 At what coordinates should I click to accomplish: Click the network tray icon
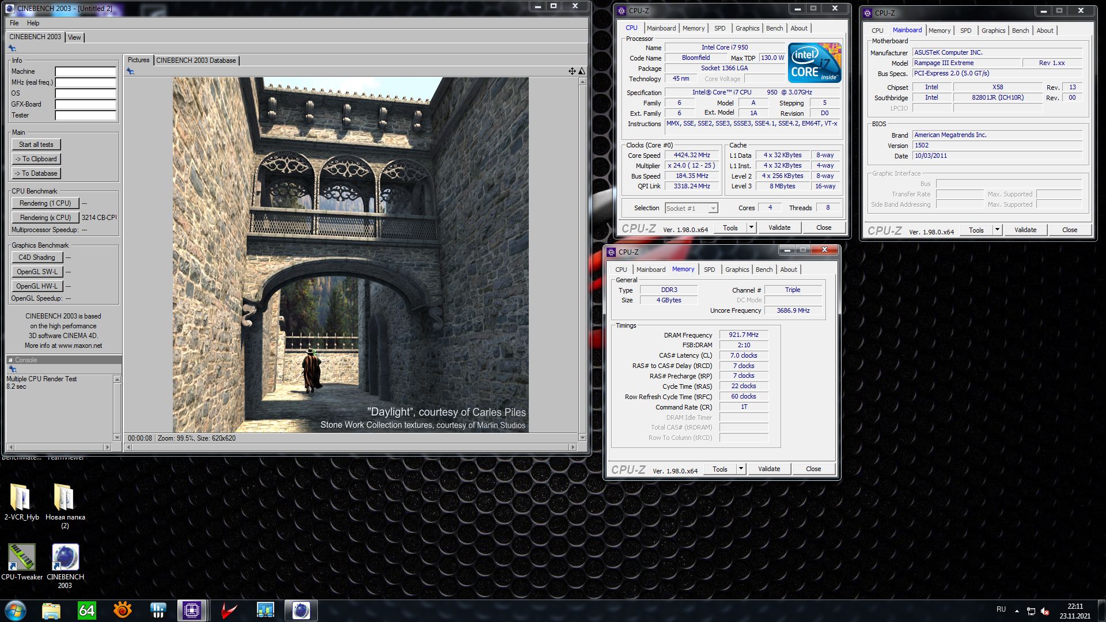tap(1031, 611)
